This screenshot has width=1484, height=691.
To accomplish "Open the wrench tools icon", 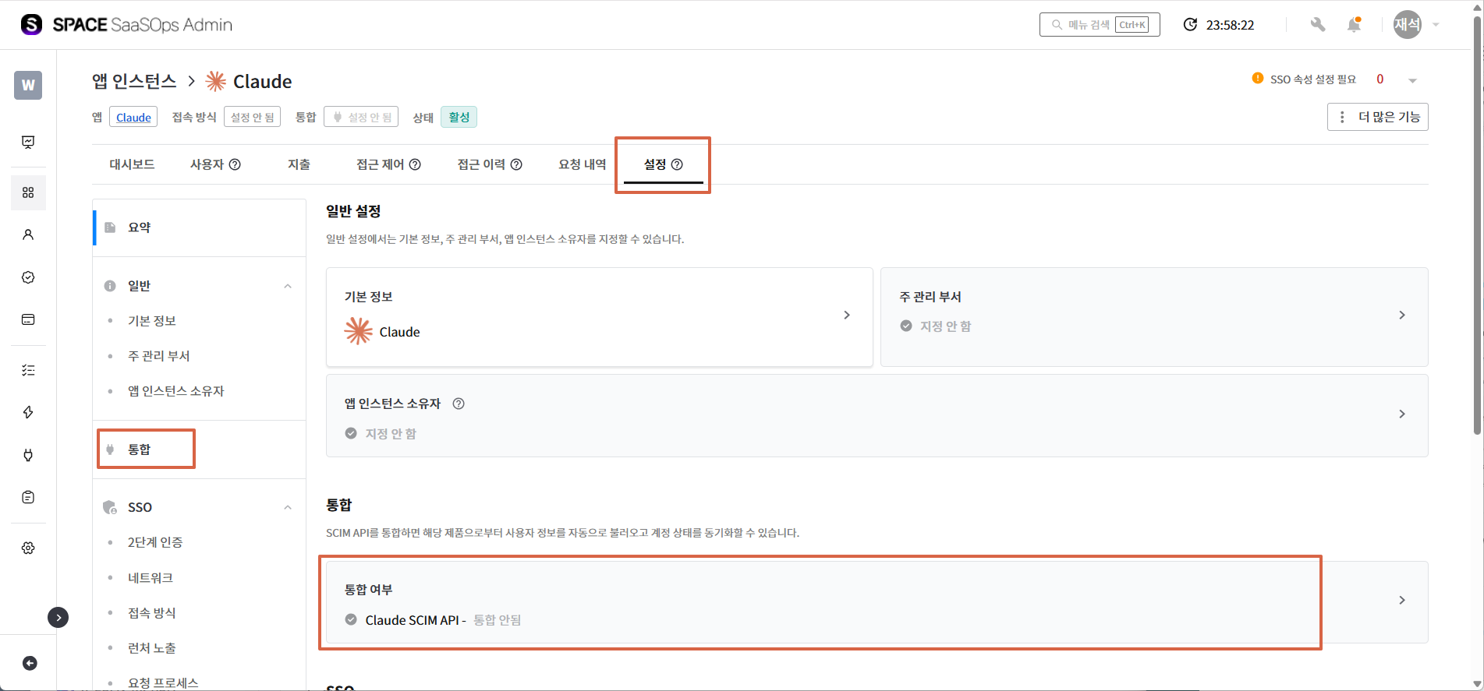I will pos(1318,25).
